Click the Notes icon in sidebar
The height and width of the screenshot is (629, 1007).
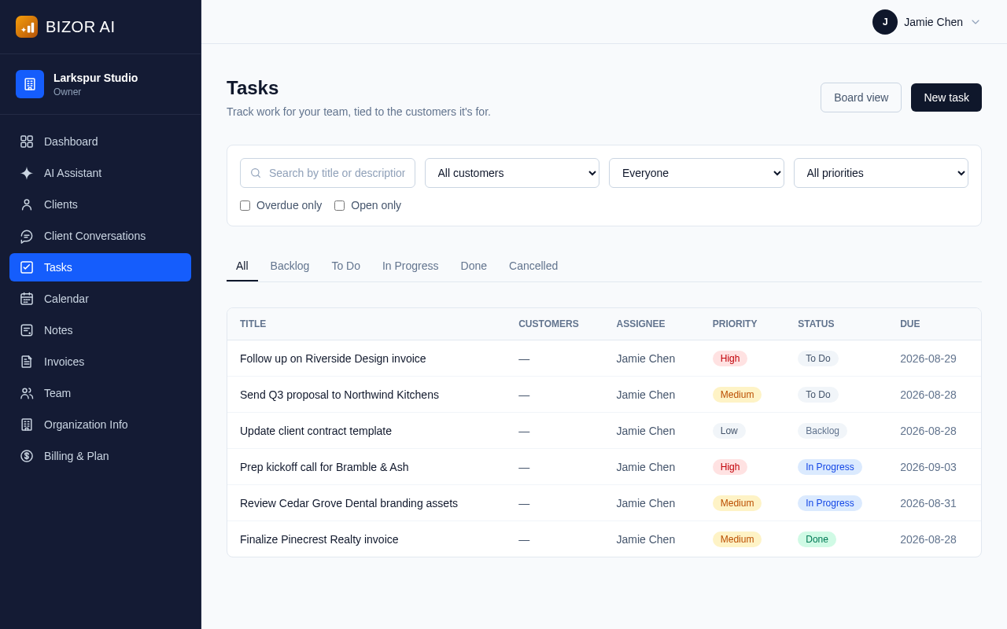(27, 330)
